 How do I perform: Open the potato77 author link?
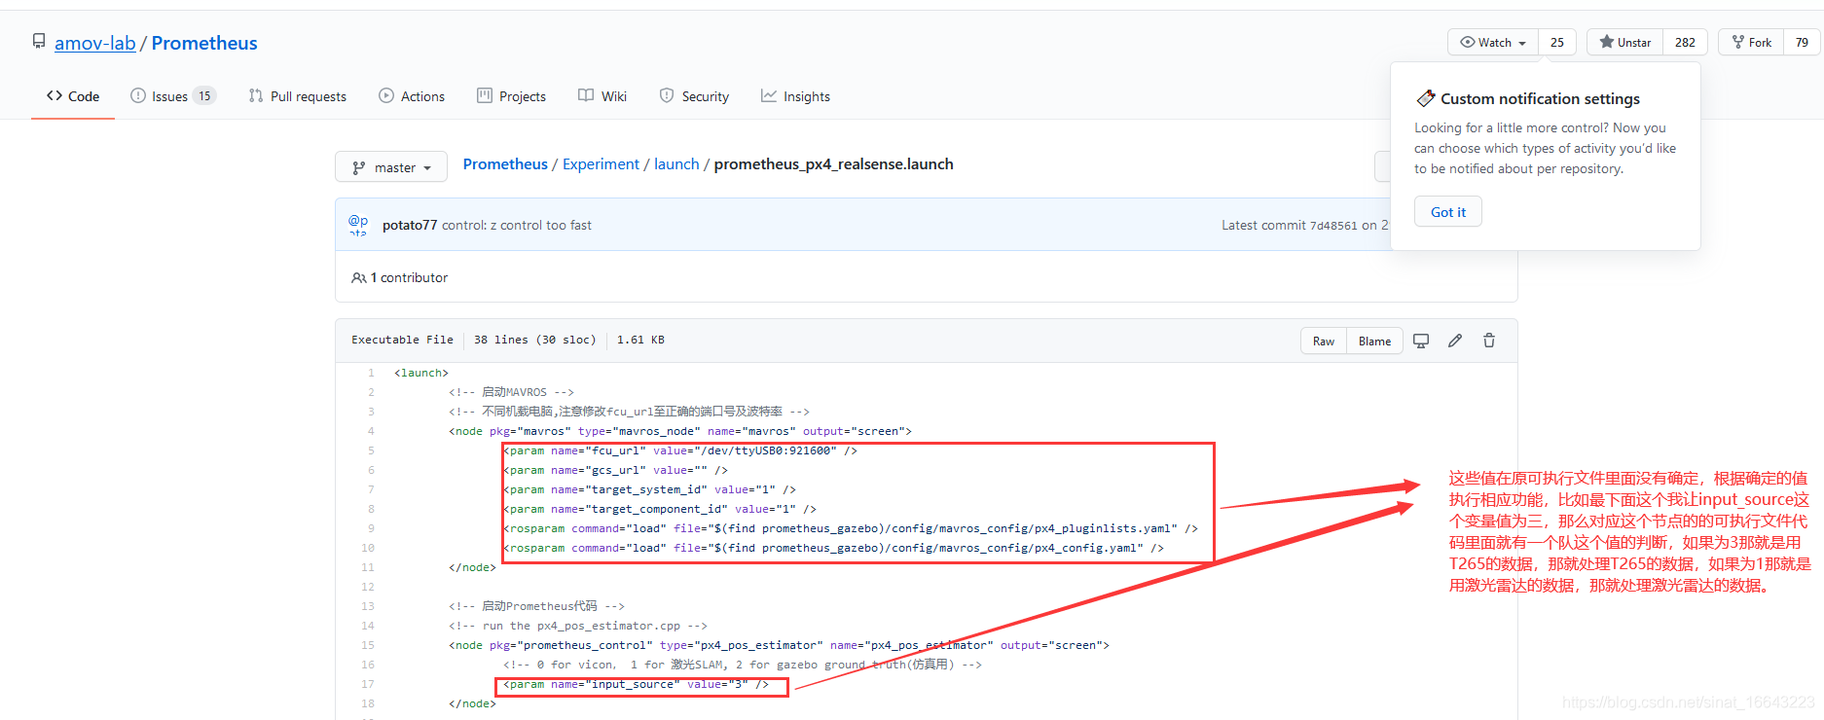coord(410,225)
